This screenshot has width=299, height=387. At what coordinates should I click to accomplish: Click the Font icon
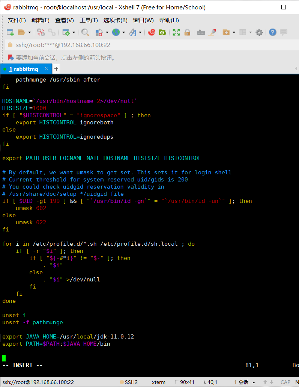point(132,32)
